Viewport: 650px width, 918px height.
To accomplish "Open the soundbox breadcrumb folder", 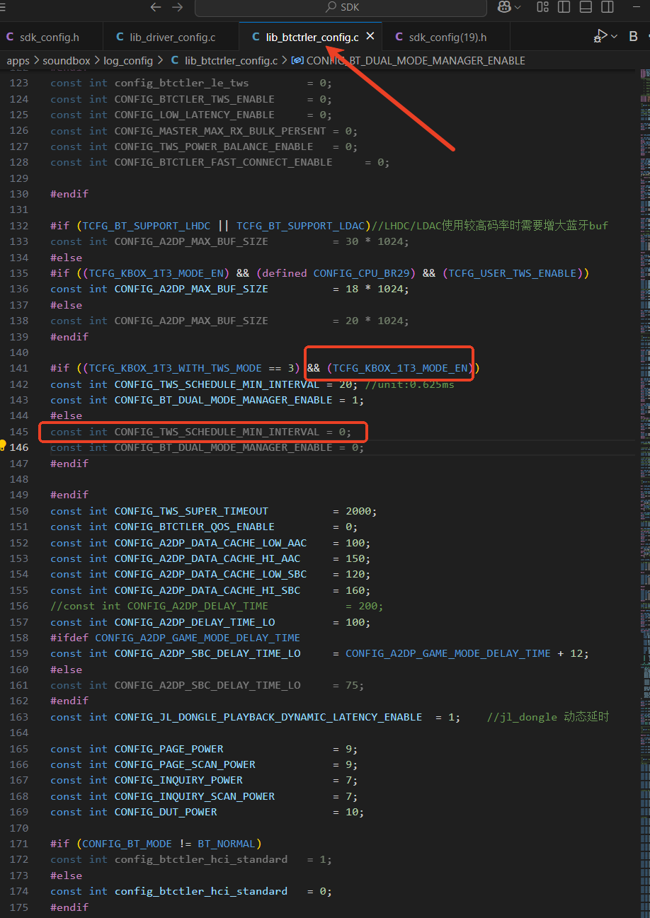I will coord(67,61).
